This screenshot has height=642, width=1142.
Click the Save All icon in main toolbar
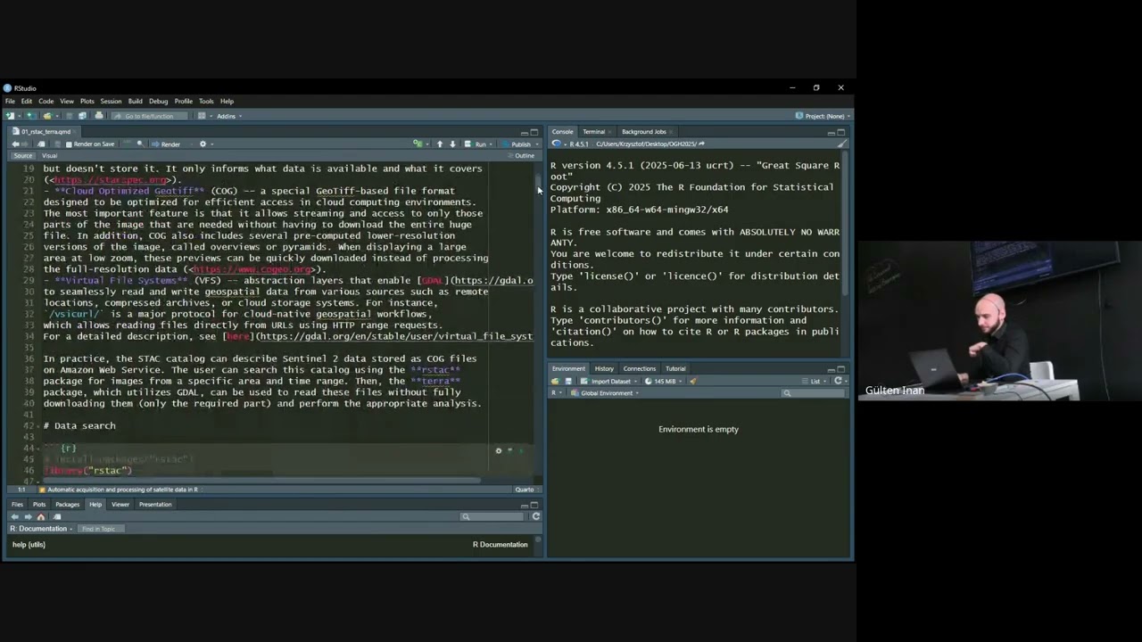pos(82,116)
